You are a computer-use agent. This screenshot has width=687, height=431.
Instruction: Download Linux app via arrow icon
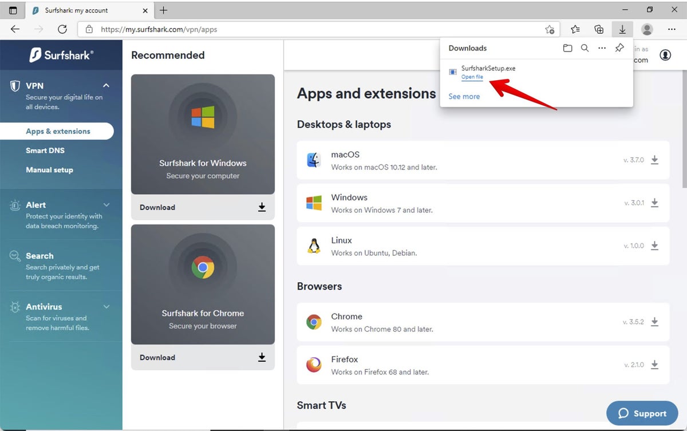click(654, 246)
